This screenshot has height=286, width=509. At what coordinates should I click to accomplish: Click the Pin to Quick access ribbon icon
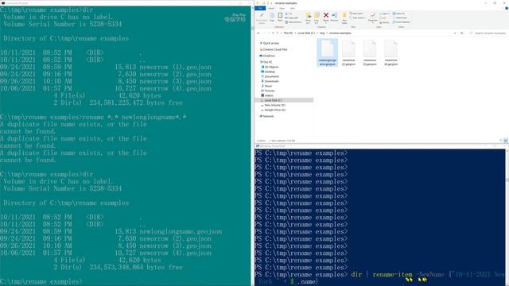[x=262, y=17]
